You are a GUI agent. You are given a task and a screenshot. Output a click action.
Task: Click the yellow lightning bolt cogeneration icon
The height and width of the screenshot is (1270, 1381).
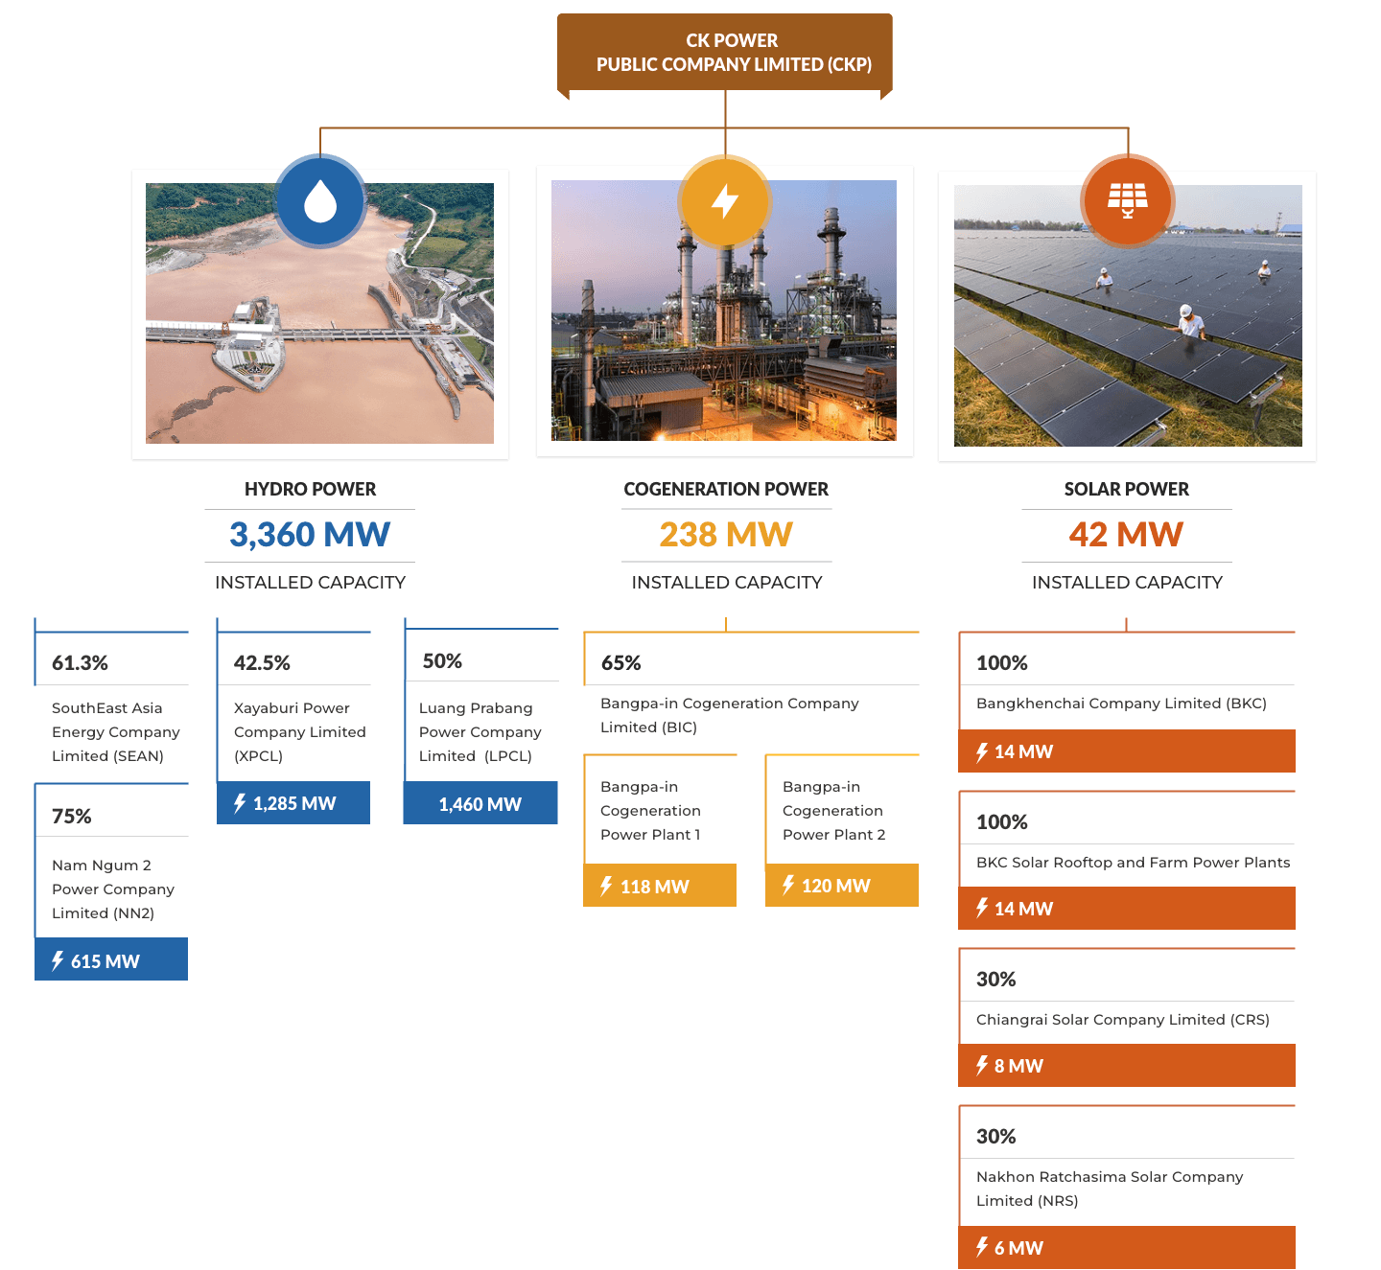pyautogui.click(x=725, y=201)
